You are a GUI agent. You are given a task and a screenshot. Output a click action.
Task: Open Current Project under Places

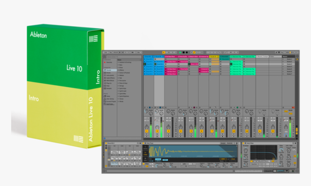[x=110, y=101]
